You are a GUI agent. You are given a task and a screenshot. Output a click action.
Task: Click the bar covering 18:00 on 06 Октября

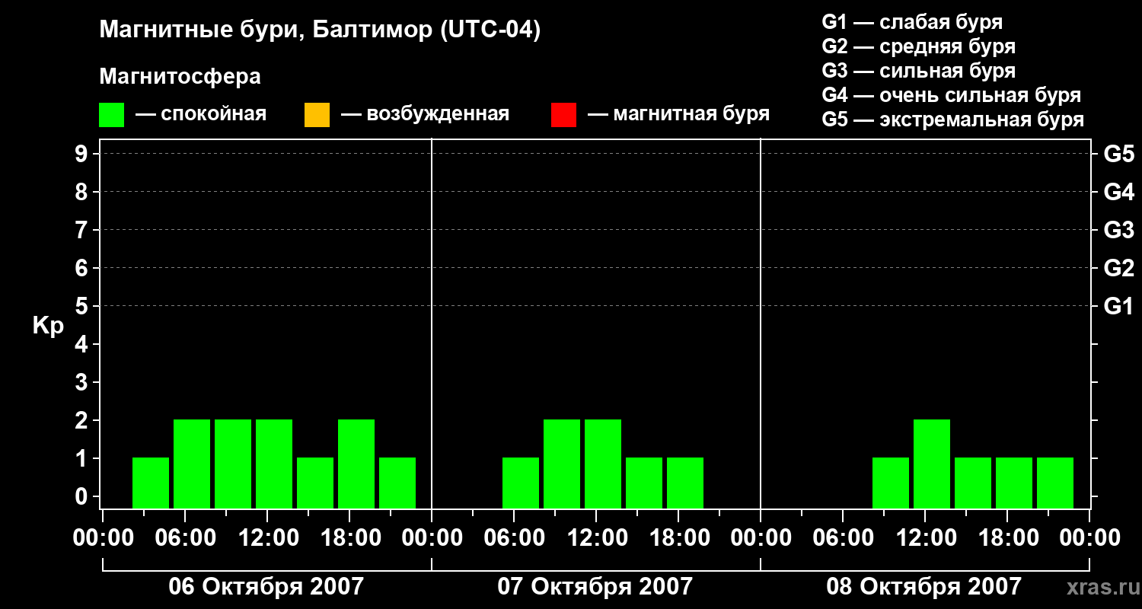coord(356,464)
